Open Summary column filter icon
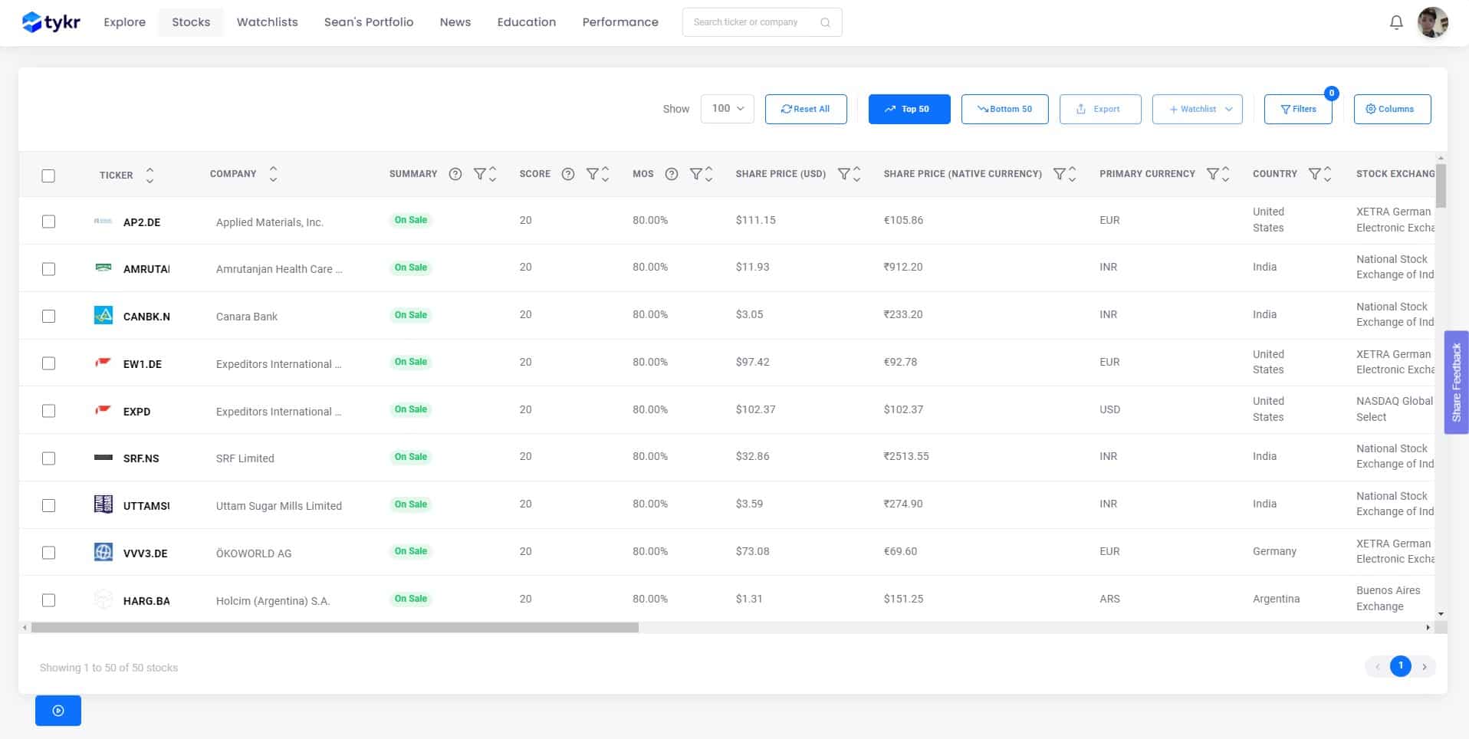1469x739 pixels. tap(480, 174)
